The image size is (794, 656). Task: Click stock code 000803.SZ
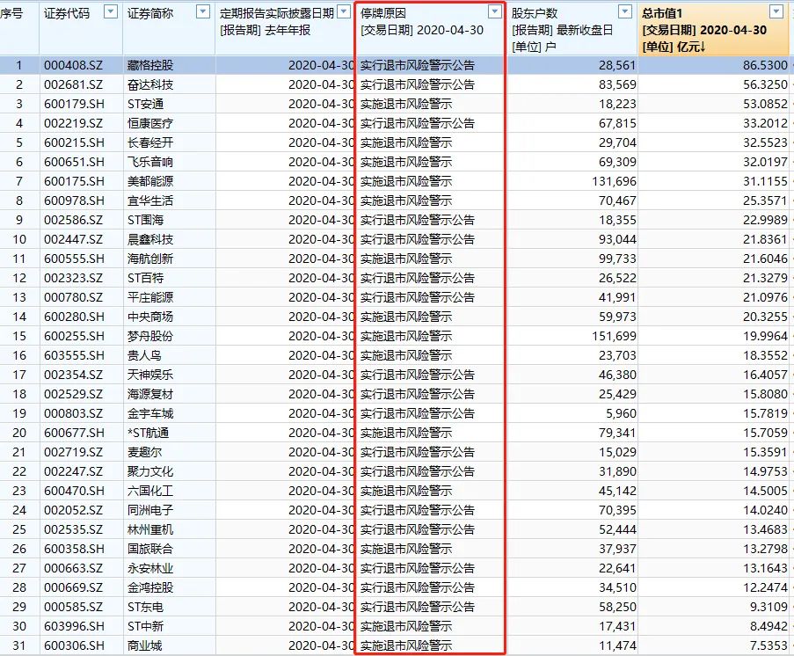[x=73, y=413]
